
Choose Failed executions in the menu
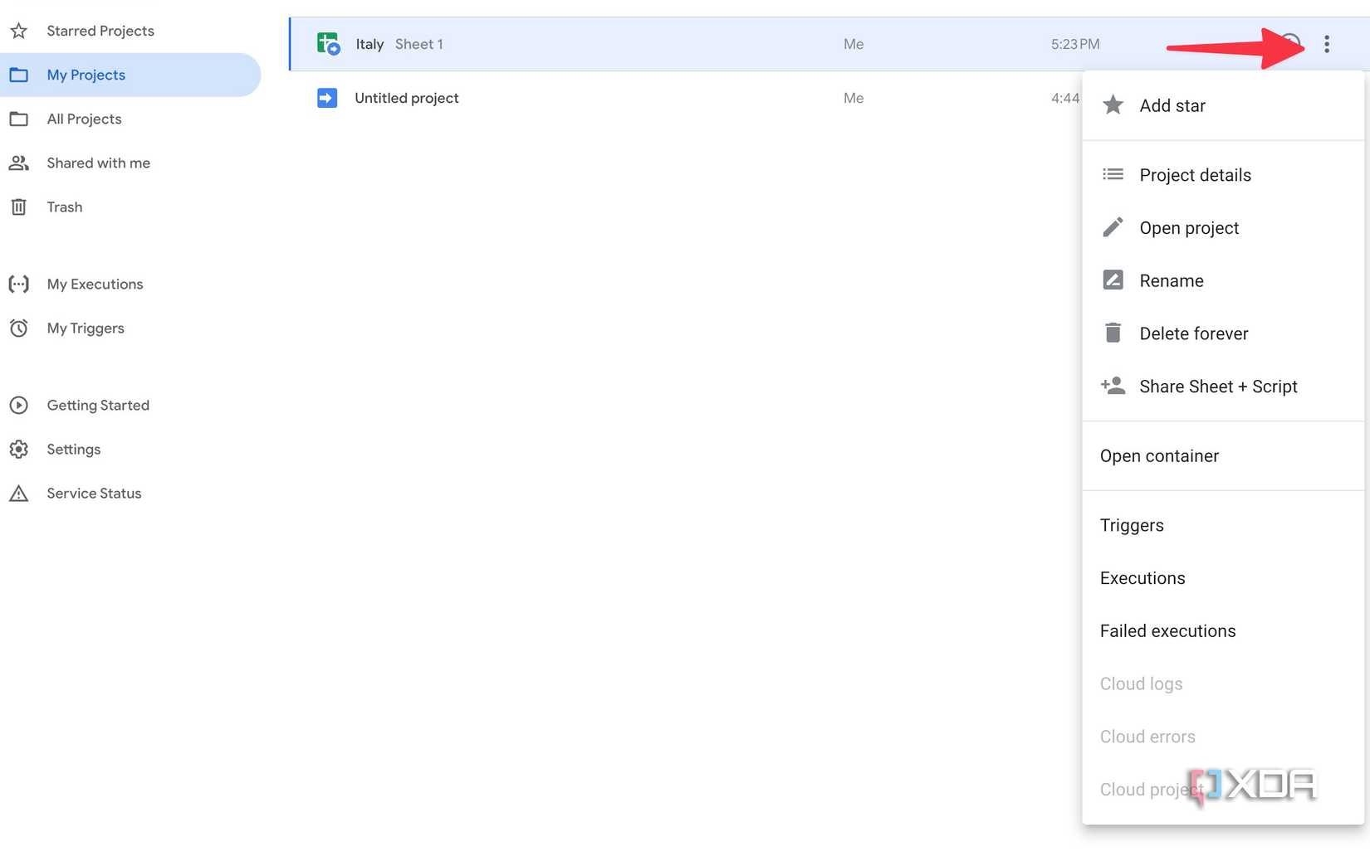click(x=1167, y=630)
